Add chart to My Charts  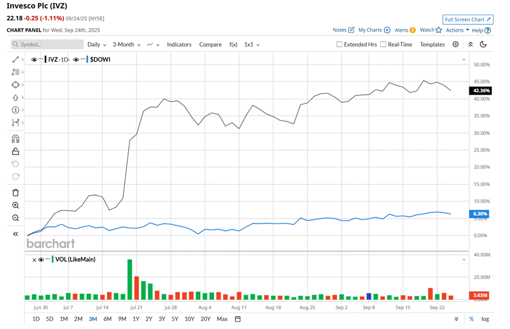(x=374, y=30)
